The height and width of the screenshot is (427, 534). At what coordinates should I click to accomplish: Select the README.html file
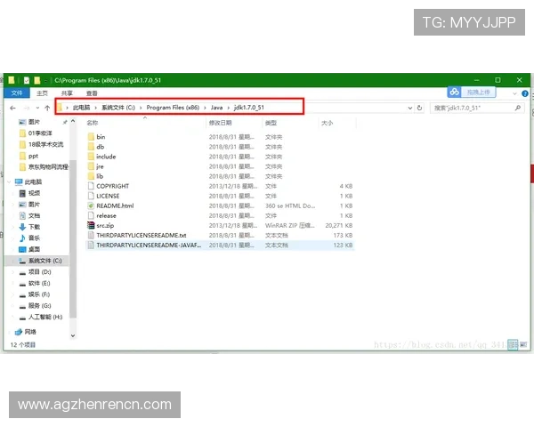click(114, 205)
